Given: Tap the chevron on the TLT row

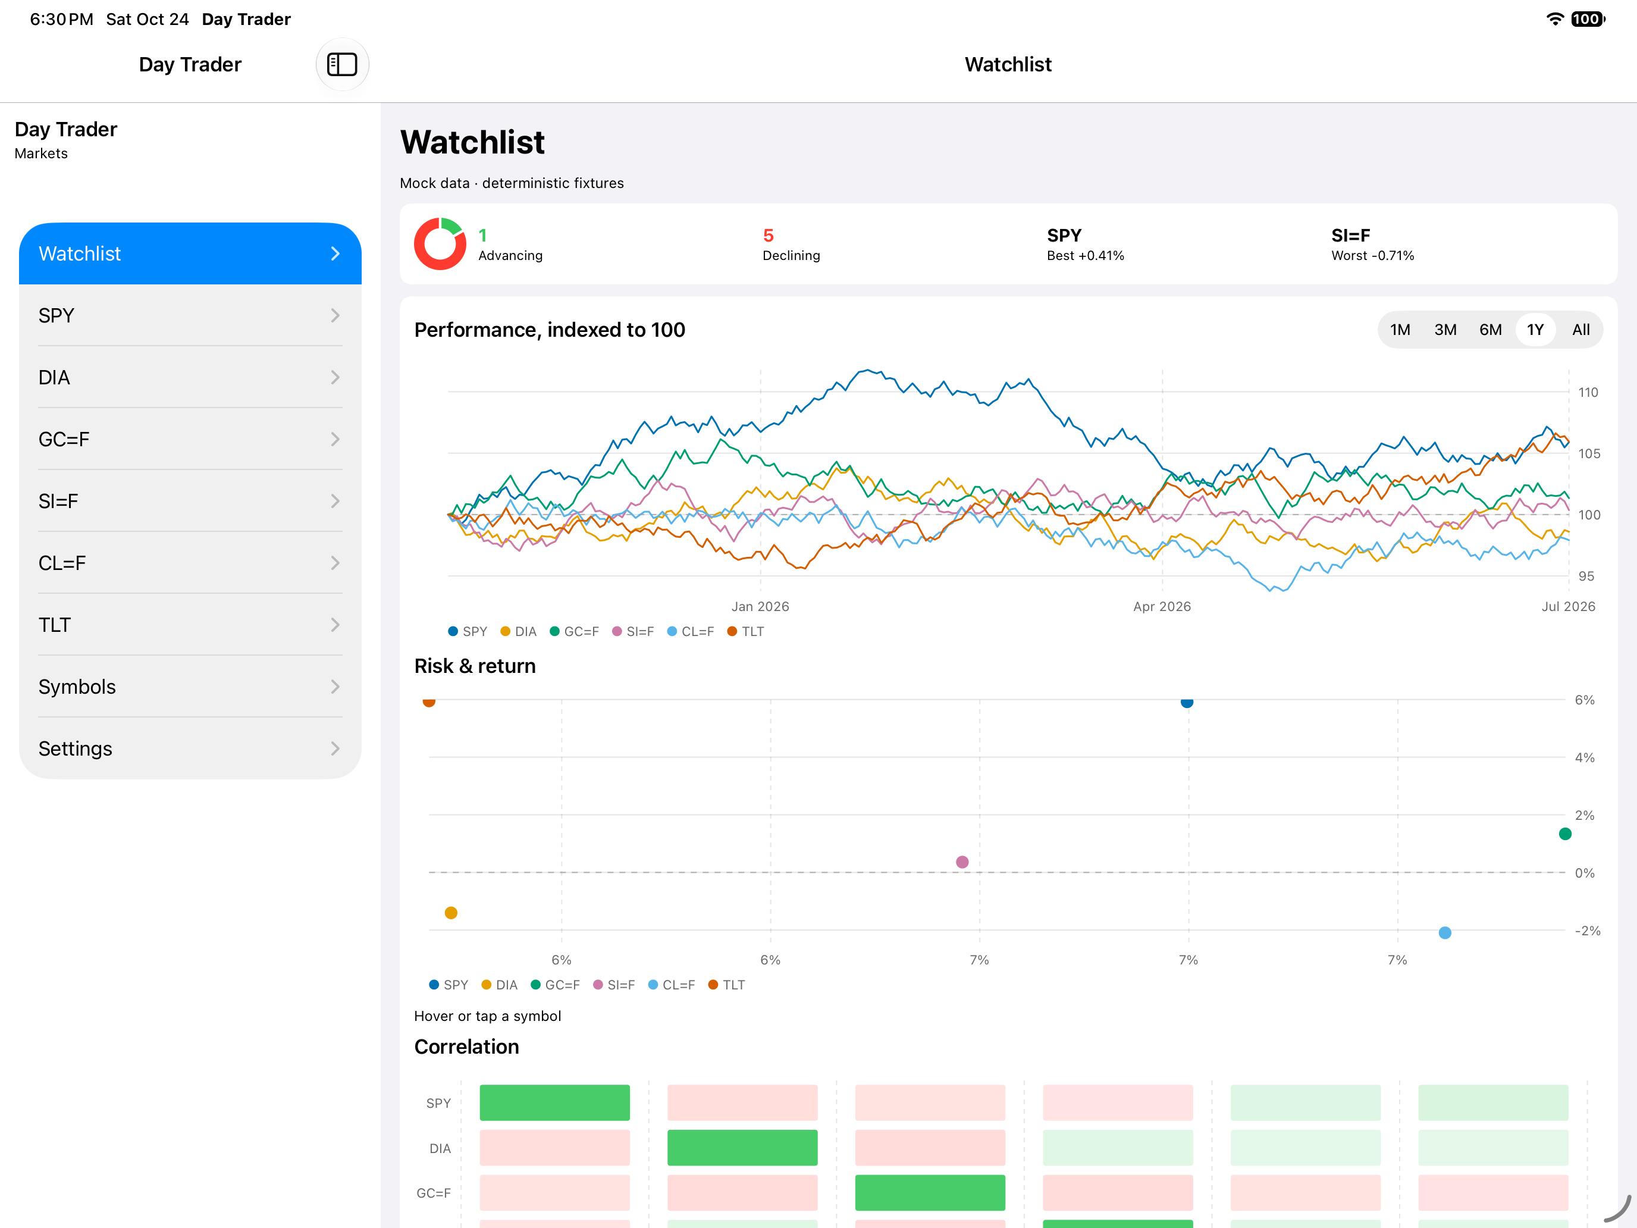Looking at the screenshot, I should tap(335, 625).
